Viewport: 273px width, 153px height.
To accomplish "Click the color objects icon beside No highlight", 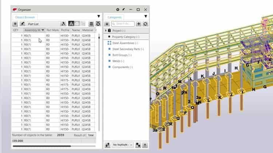I will click(x=138, y=145).
